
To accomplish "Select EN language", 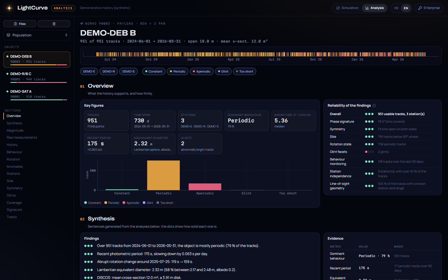I will pos(406,8).
